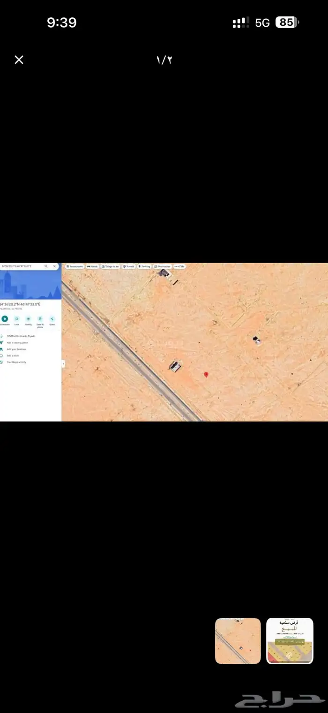Open the residential land flyer thumbnail

(290, 641)
